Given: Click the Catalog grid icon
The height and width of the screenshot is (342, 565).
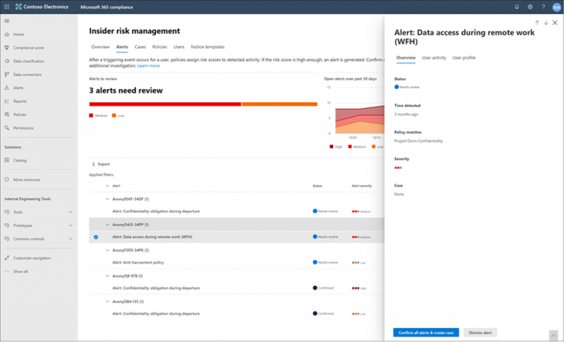Looking at the screenshot, I should pyautogui.click(x=7, y=160).
